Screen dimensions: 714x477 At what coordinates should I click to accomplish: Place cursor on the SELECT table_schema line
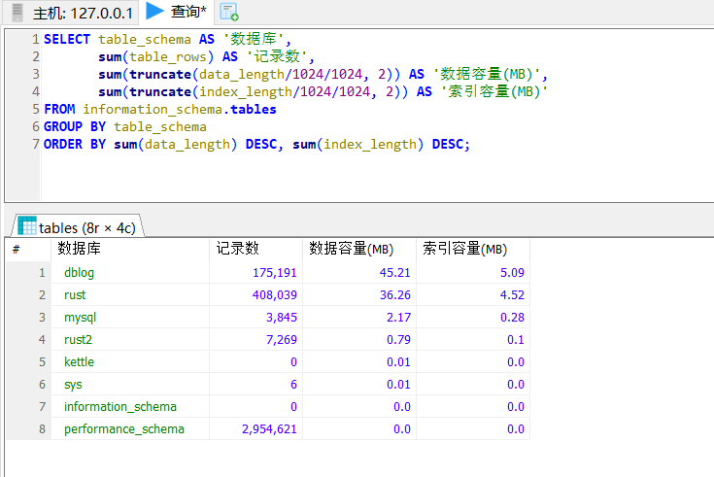pos(167,39)
